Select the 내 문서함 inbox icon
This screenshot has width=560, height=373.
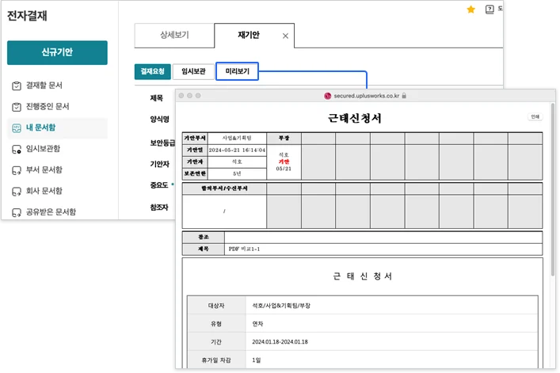pyautogui.click(x=17, y=128)
